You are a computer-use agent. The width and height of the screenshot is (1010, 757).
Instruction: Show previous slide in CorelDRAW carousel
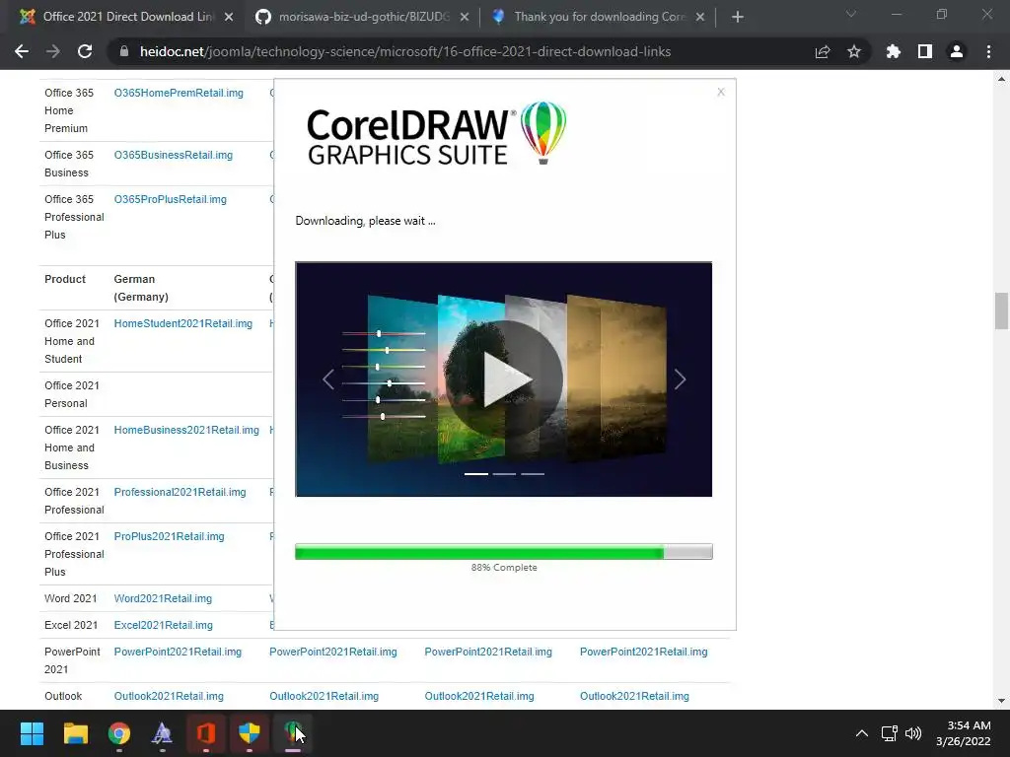(x=327, y=379)
